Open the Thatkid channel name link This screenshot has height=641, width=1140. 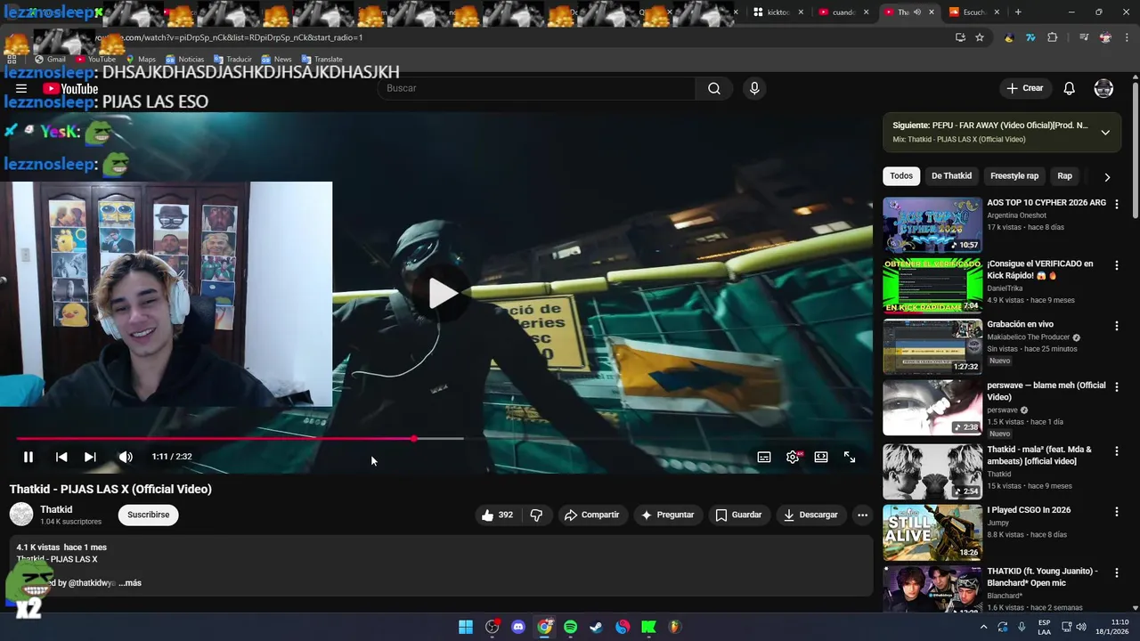click(56, 509)
